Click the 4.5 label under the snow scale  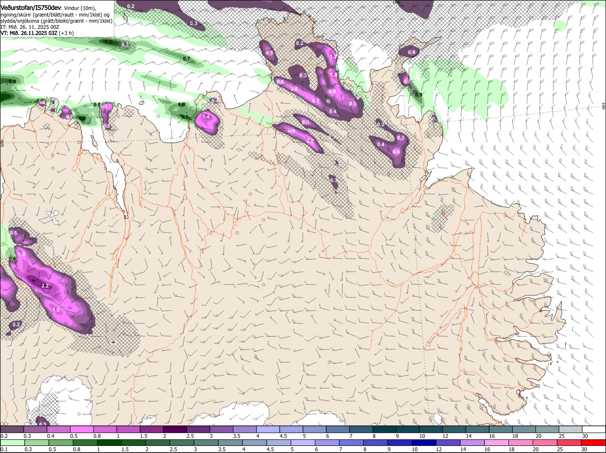283,436
